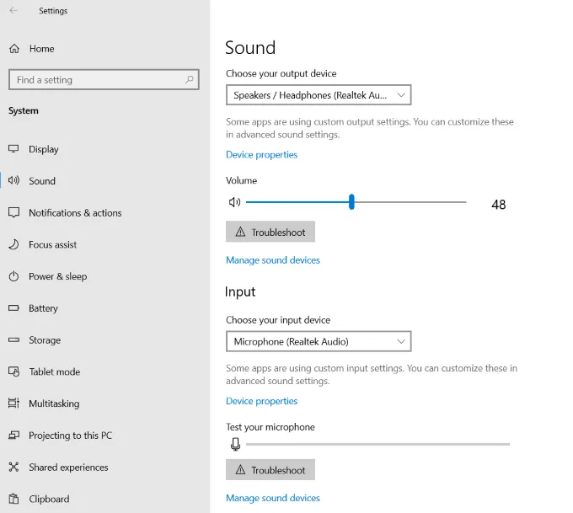Click the volume slider handle

coord(351,202)
